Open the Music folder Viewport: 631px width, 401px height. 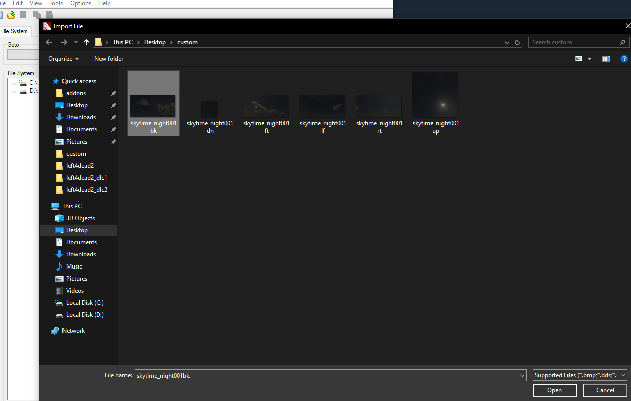(74, 266)
